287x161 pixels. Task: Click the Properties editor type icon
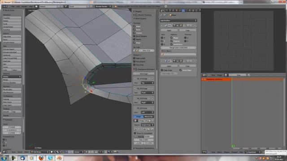pos(162,11)
